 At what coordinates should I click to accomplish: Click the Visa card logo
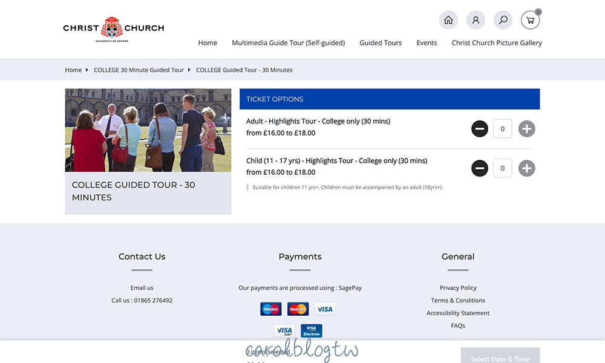325,309
